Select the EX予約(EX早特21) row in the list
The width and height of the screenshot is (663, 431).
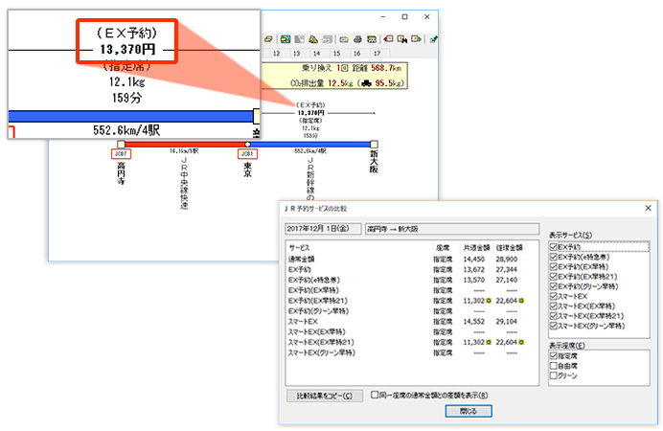tap(406, 301)
